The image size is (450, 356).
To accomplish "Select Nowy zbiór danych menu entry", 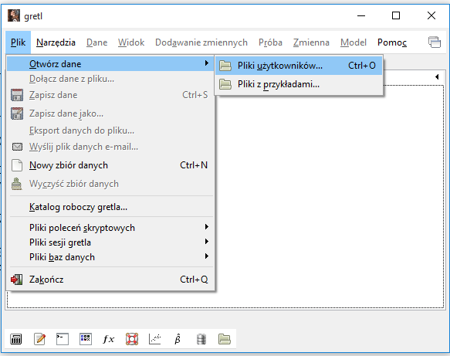I will coord(110,165).
